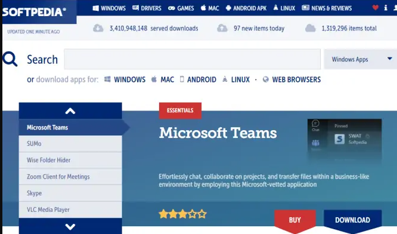Click the red ESSENTIALS badge
Image resolution: width=397 pixels, height=234 pixels.
(x=180, y=110)
